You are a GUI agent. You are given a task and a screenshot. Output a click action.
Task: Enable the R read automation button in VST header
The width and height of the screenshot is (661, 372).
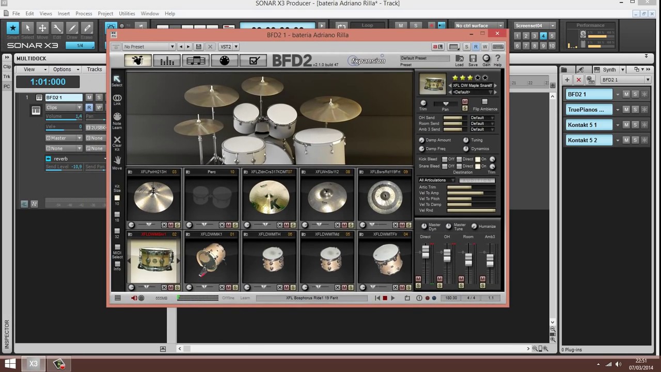[x=476, y=47]
